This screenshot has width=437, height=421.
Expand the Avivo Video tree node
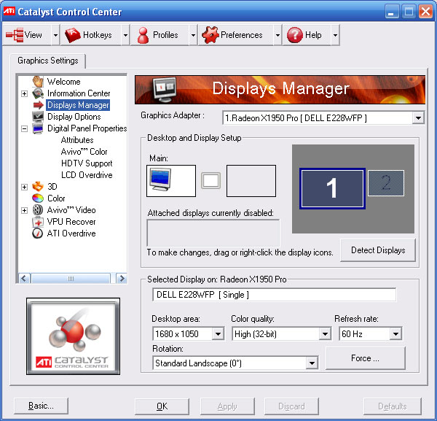click(25, 210)
